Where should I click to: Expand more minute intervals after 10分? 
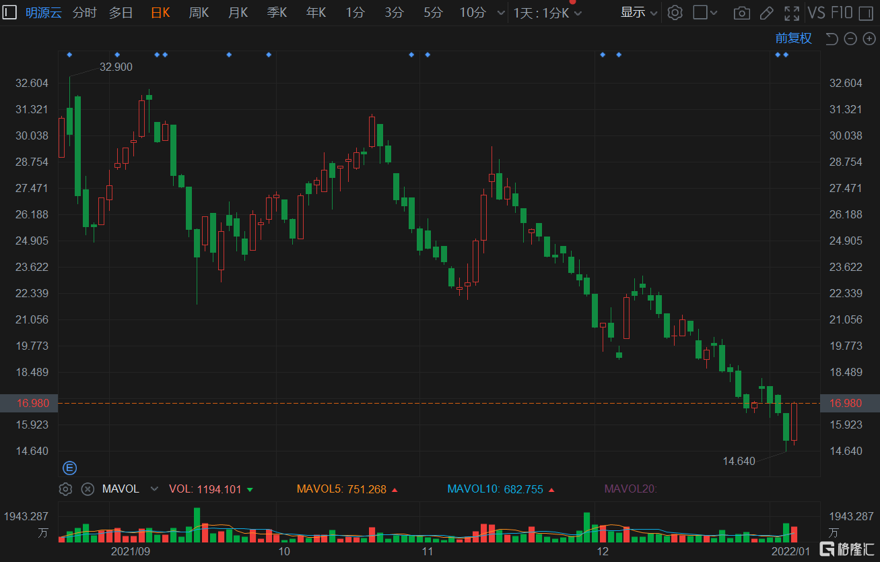tap(500, 13)
